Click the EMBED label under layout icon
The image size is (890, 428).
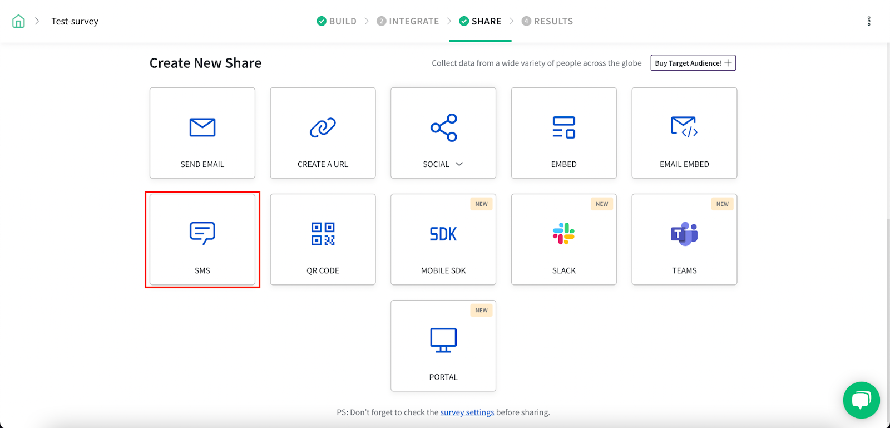(x=563, y=164)
